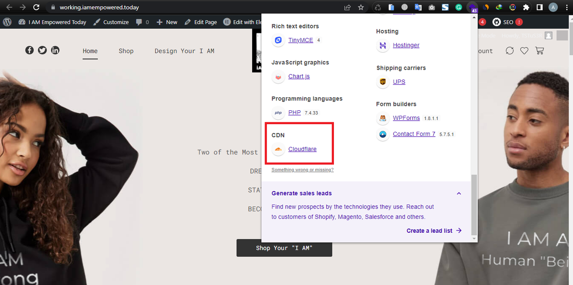Open the WordPress logo menu
The height and width of the screenshot is (285, 573).
(x=7, y=22)
